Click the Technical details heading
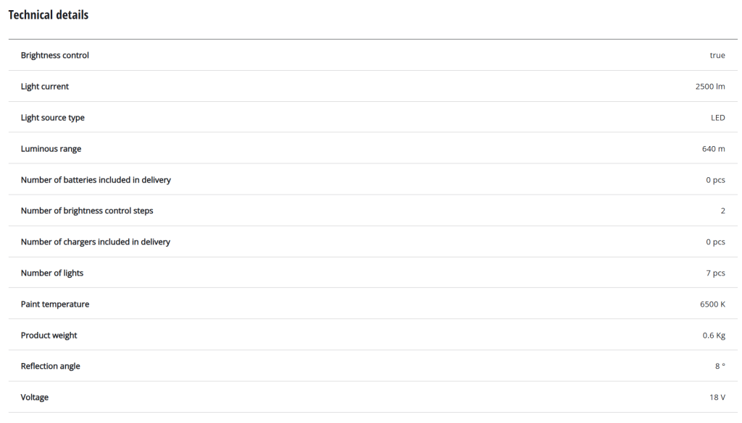742x423 pixels. pyautogui.click(x=48, y=15)
